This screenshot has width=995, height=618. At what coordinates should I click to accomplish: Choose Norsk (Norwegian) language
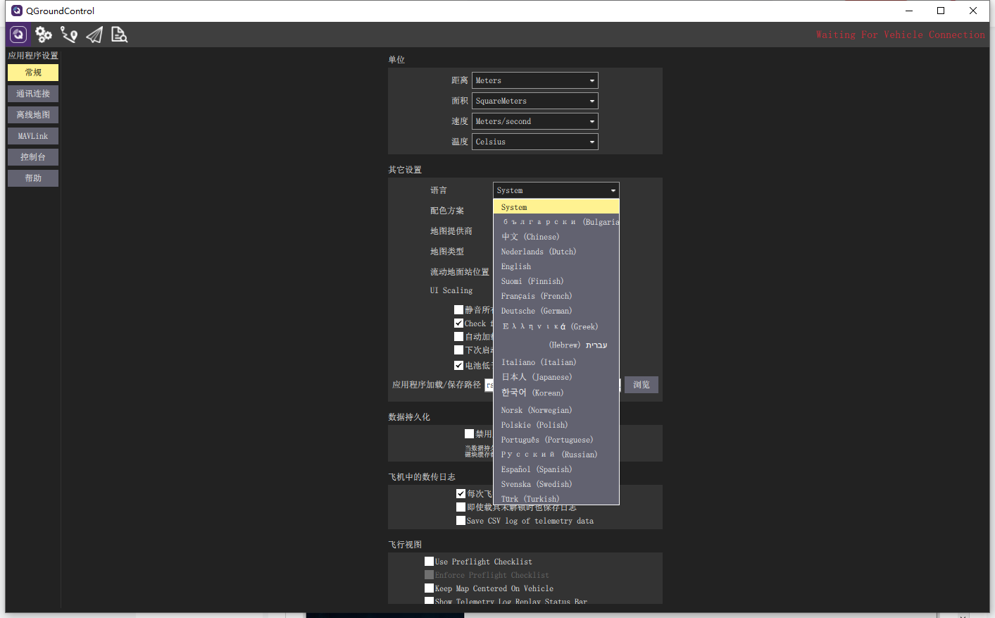click(556, 410)
